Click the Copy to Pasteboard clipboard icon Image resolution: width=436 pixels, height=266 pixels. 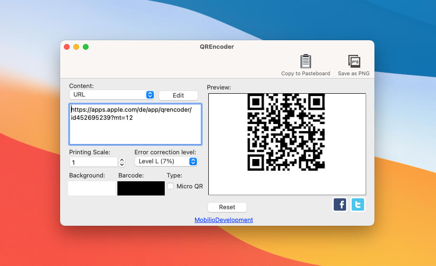pos(306,61)
